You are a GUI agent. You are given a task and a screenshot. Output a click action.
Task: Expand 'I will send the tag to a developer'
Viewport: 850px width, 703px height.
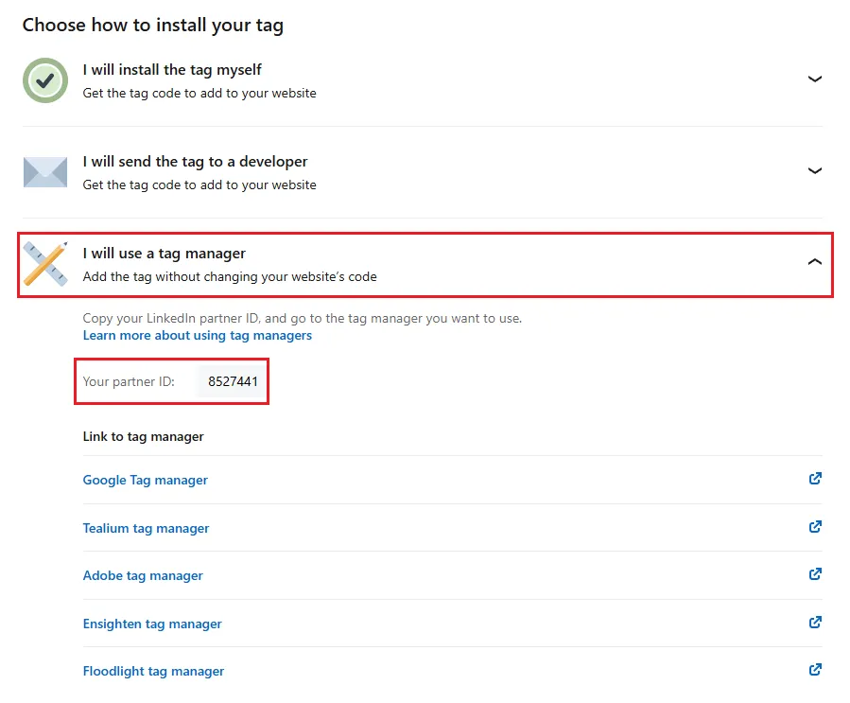tap(815, 171)
